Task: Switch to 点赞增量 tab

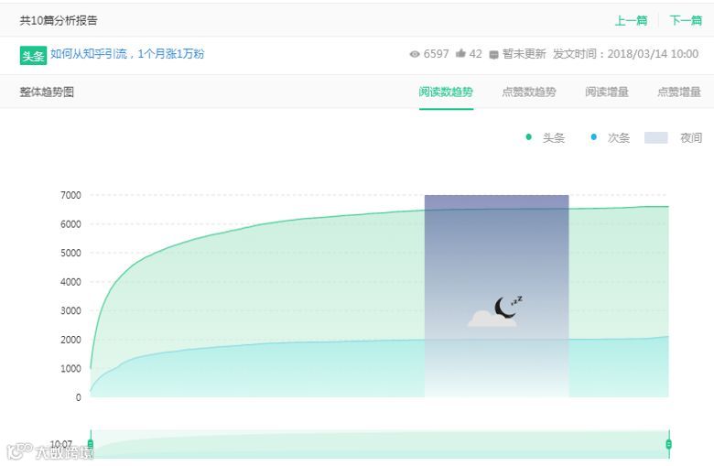Action: [x=679, y=92]
